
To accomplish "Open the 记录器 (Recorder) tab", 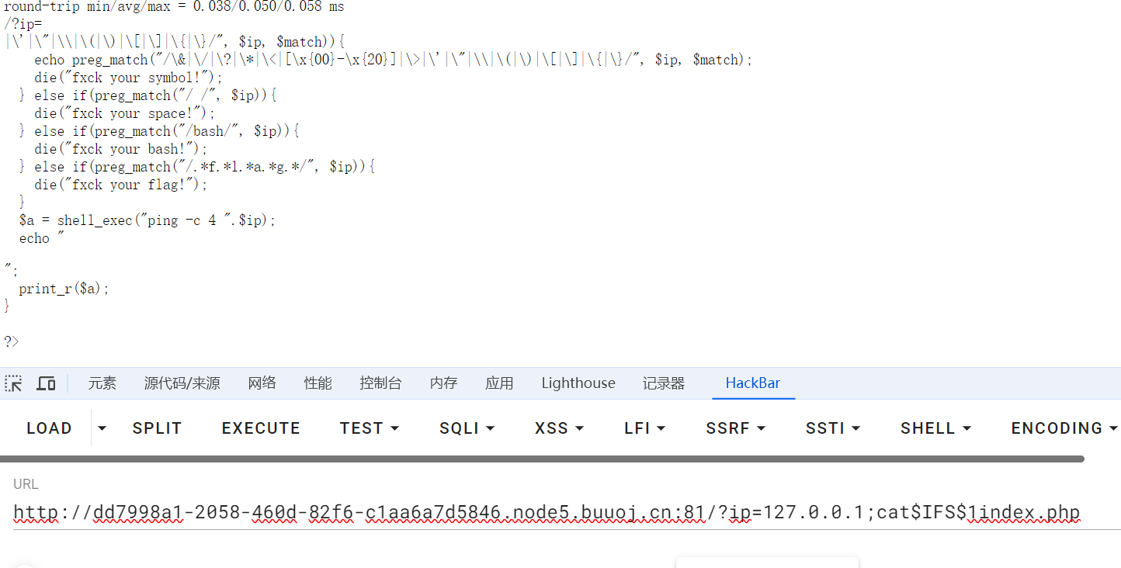I will (x=664, y=383).
